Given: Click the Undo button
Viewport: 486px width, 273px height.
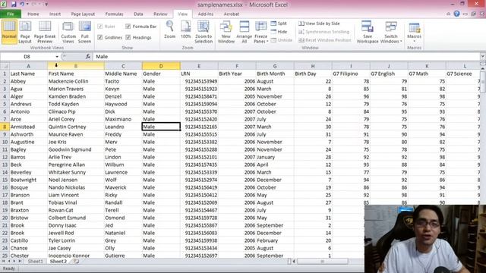Looking at the screenshot, I should pos(22,5).
